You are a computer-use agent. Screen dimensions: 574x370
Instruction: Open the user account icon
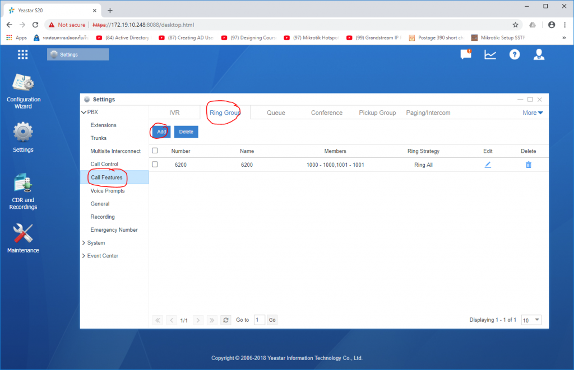[x=539, y=54]
